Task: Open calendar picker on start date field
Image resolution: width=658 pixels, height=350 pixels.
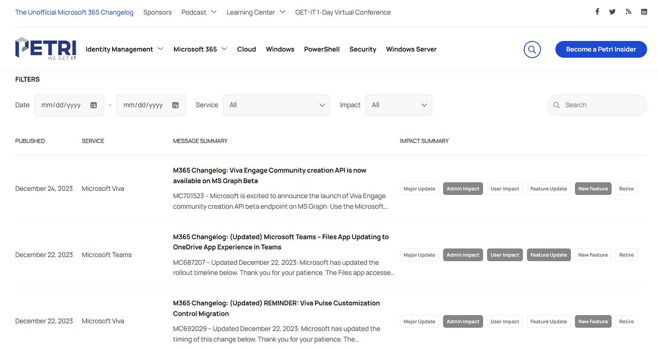Action: click(x=94, y=105)
